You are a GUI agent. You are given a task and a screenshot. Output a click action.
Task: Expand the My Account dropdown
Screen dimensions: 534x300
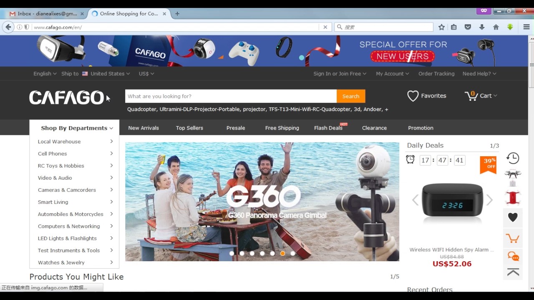(x=393, y=74)
